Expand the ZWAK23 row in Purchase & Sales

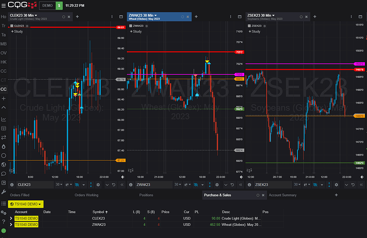(x=11, y=224)
